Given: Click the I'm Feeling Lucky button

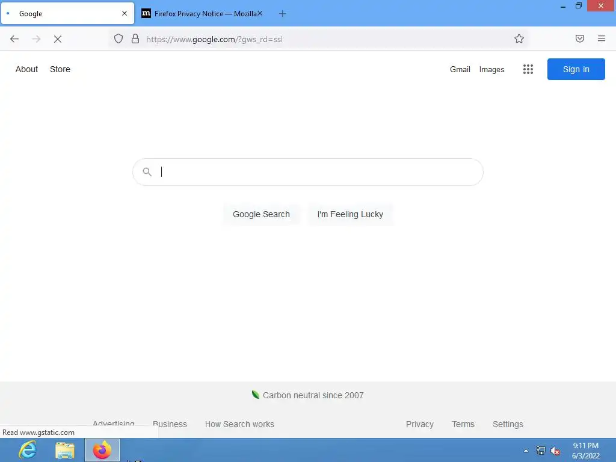Looking at the screenshot, I should (350, 214).
